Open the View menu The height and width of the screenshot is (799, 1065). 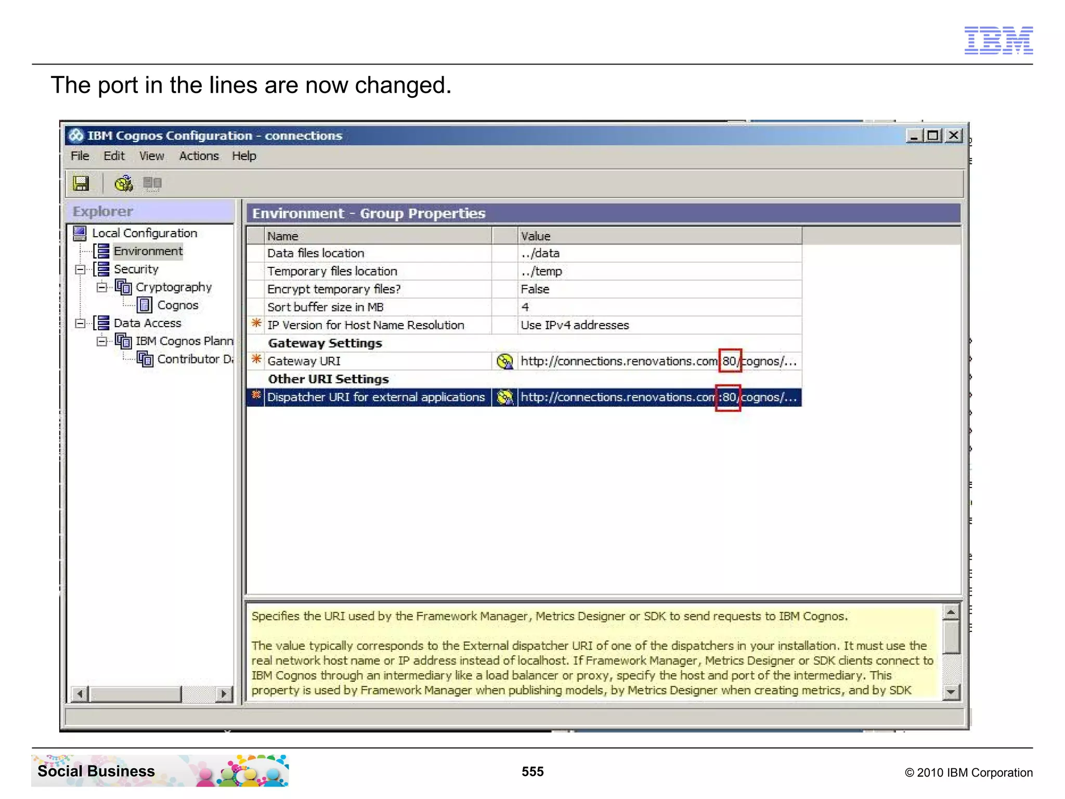[x=151, y=156]
